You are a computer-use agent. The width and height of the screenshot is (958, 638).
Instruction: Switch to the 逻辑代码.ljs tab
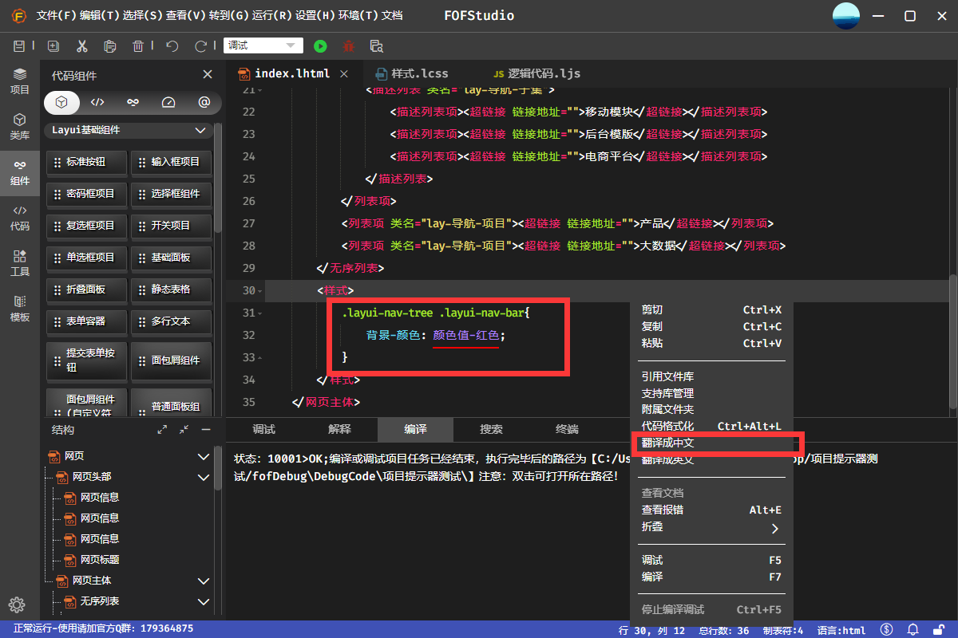[536, 73]
